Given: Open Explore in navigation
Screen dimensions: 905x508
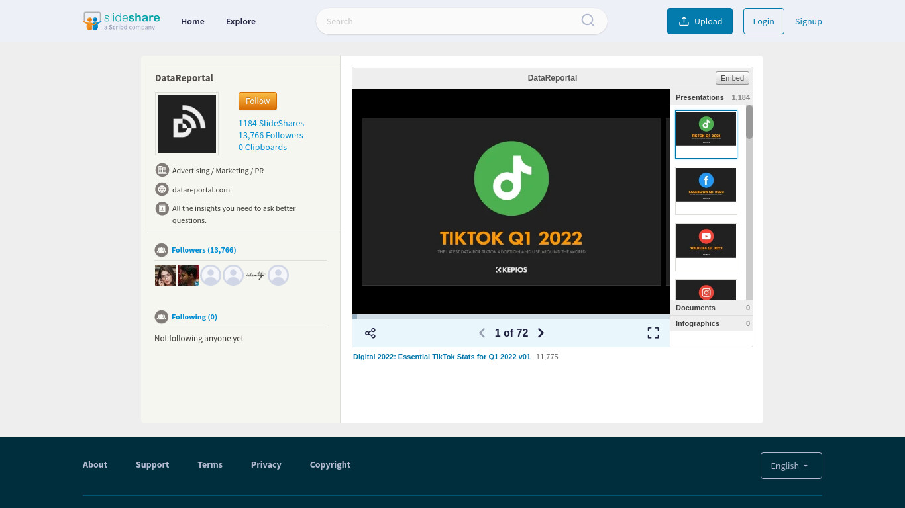Looking at the screenshot, I should [240, 21].
